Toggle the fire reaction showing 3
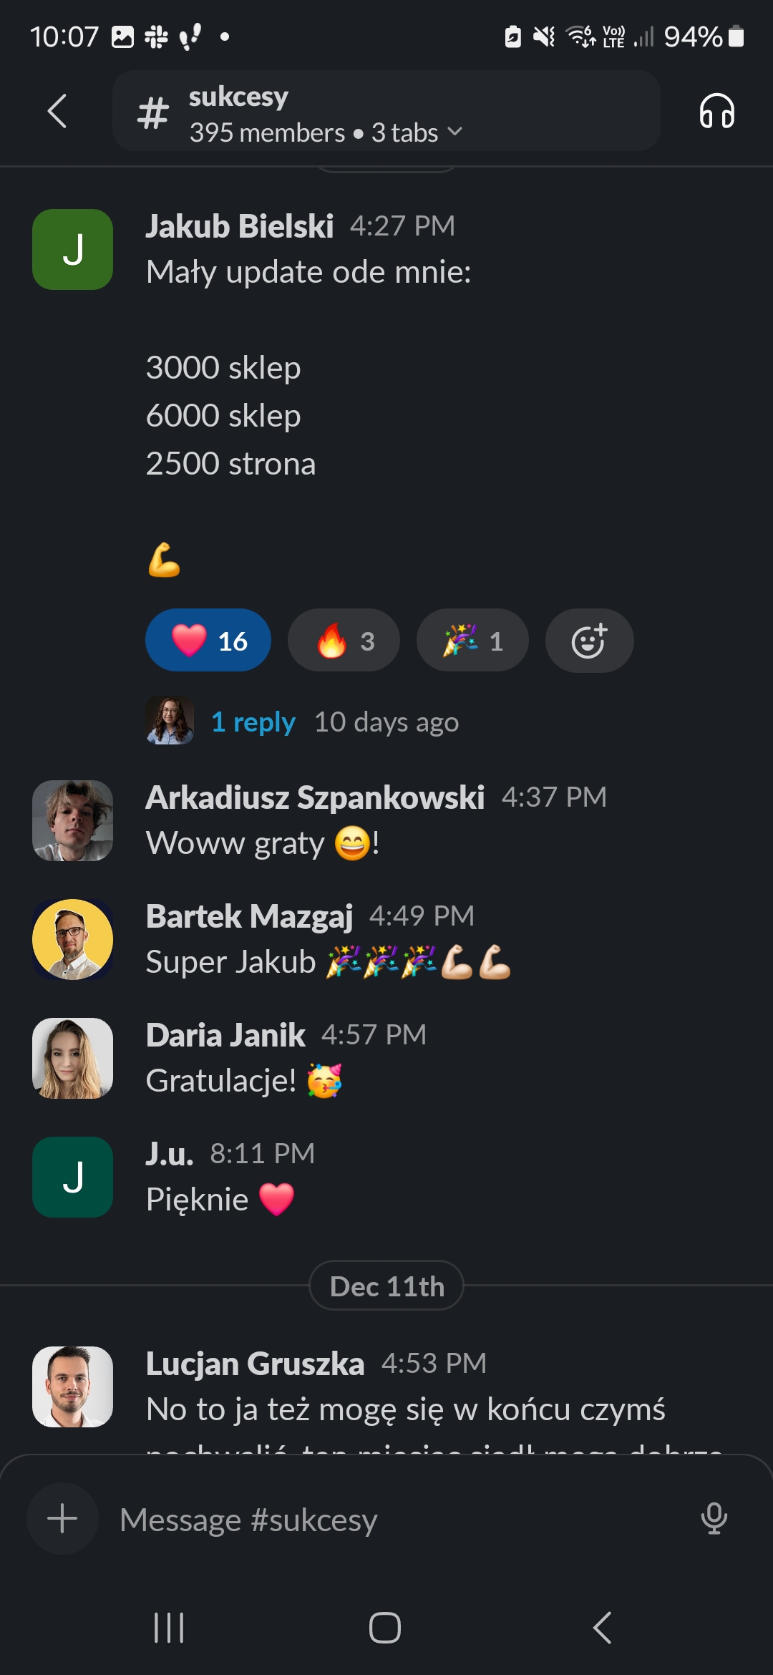The height and width of the screenshot is (1675, 773). (x=344, y=640)
